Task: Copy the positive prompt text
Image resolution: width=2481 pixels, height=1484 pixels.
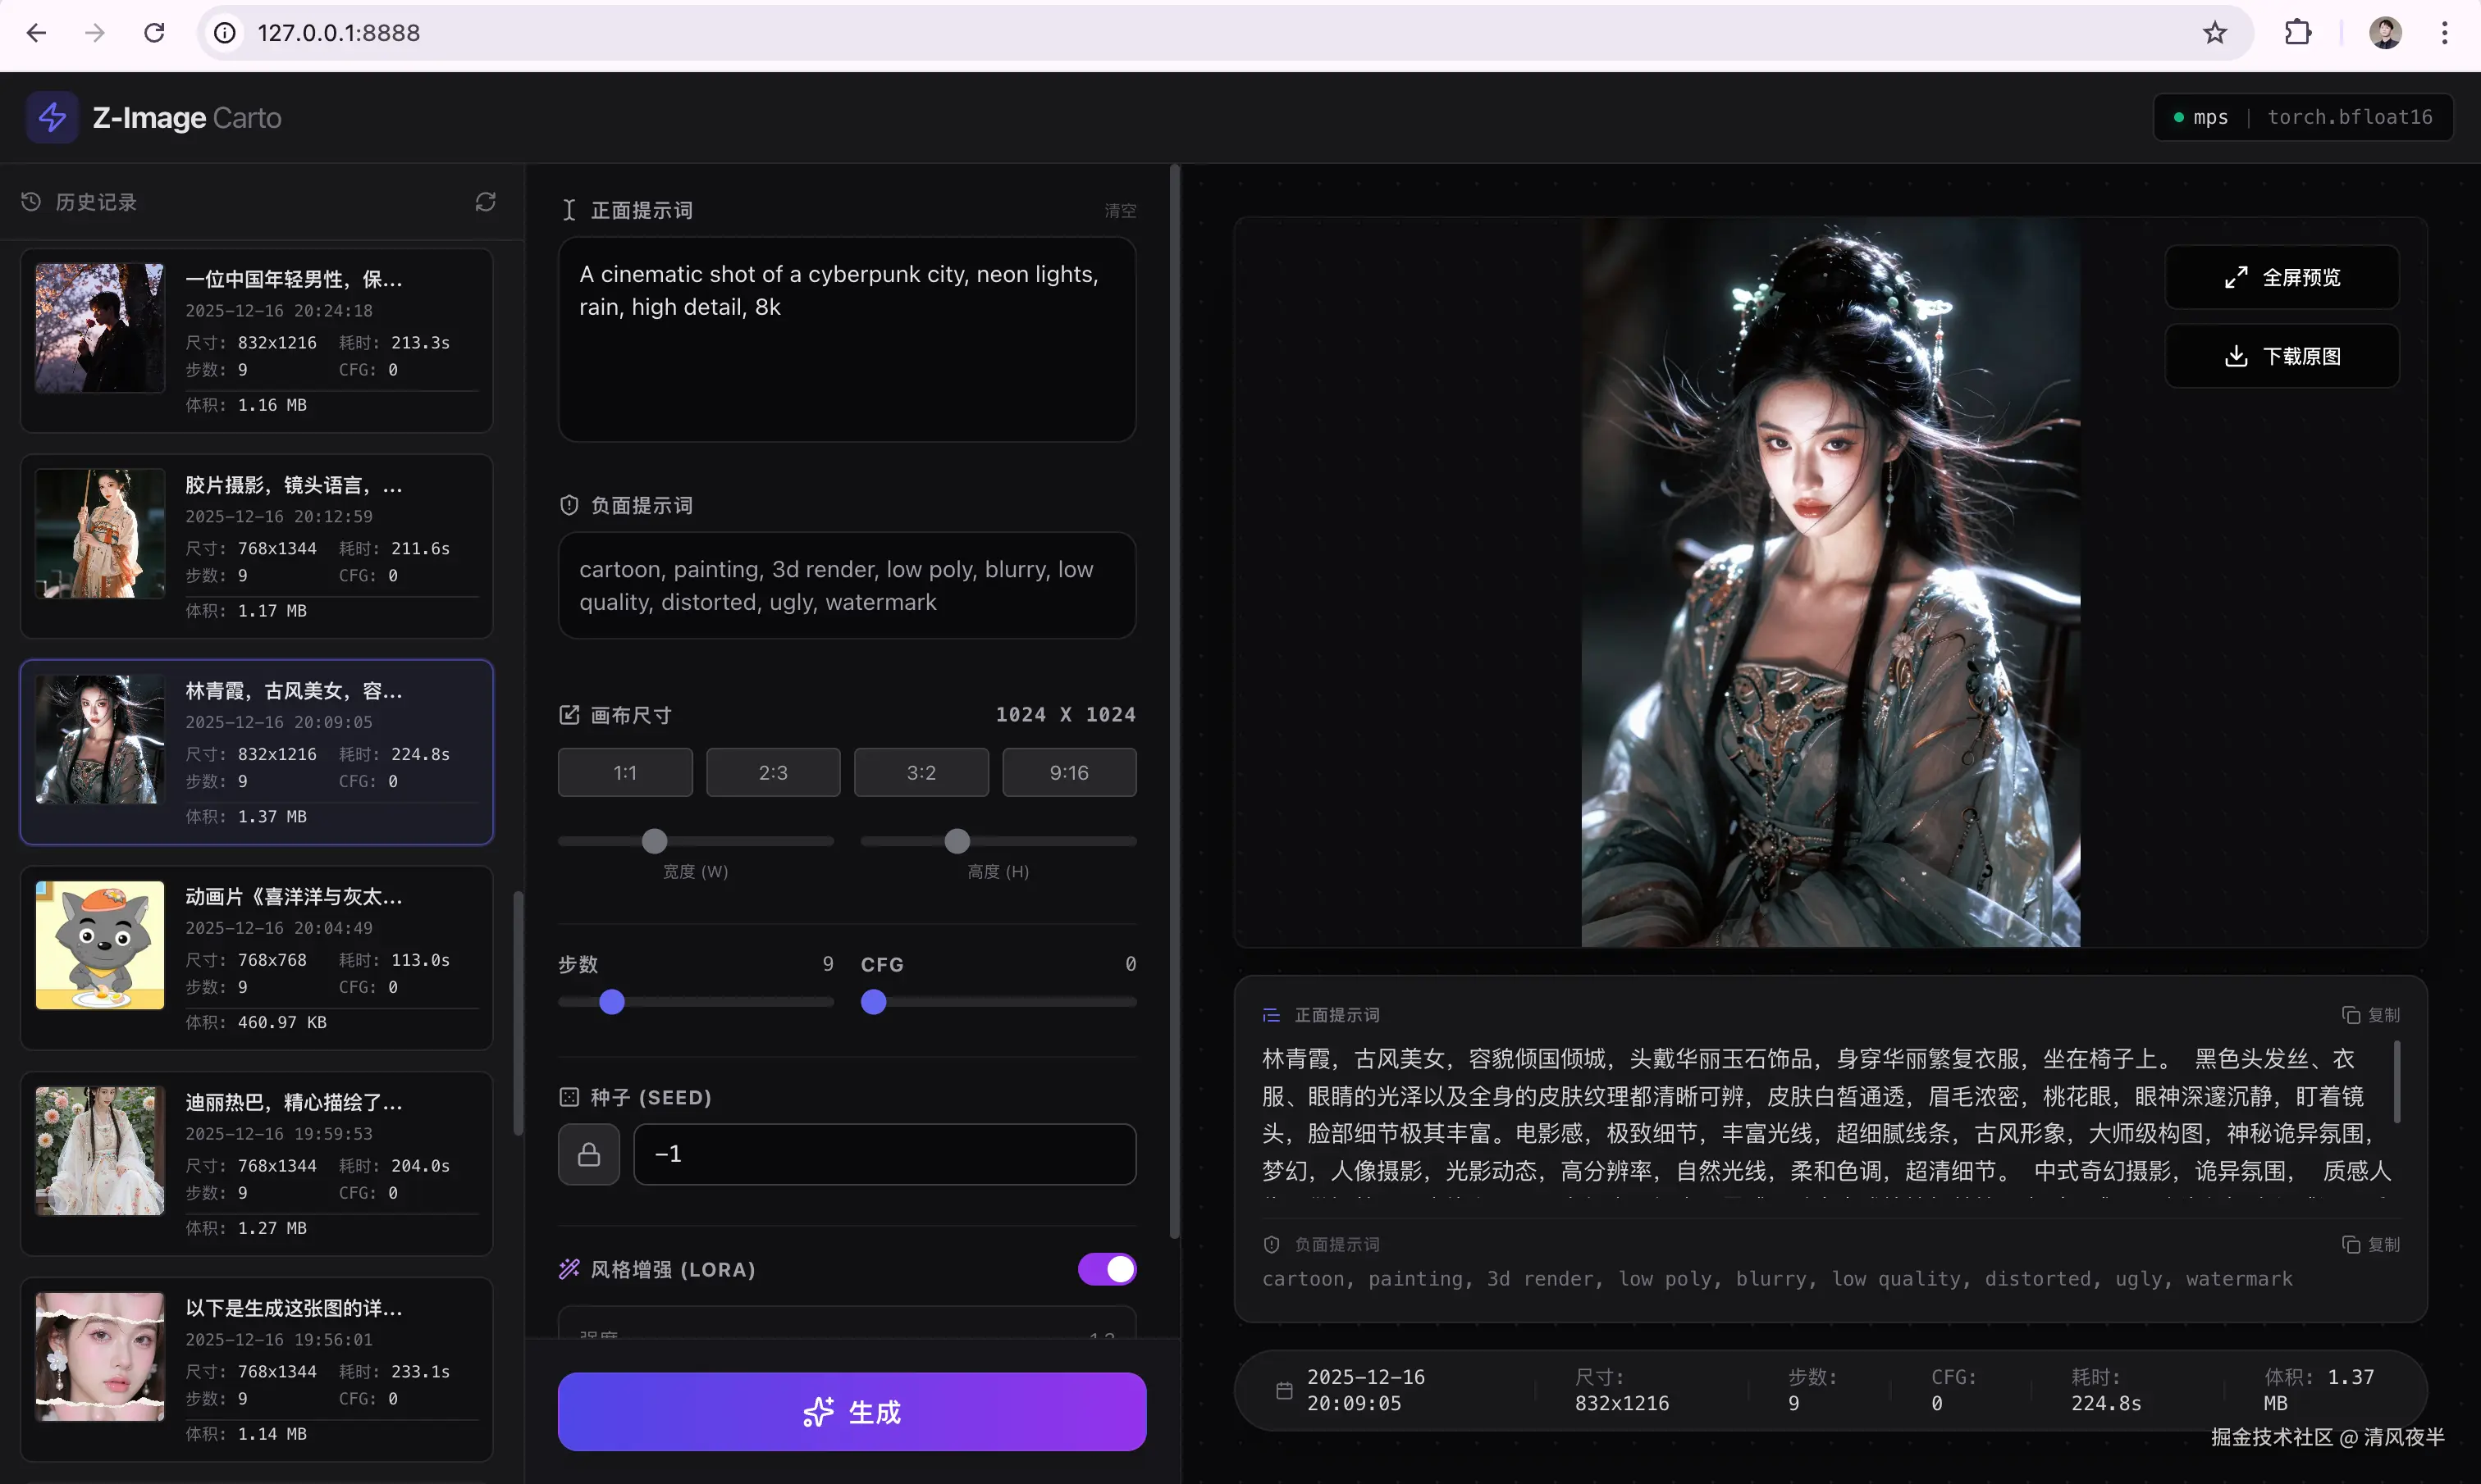Action: point(2370,1015)
